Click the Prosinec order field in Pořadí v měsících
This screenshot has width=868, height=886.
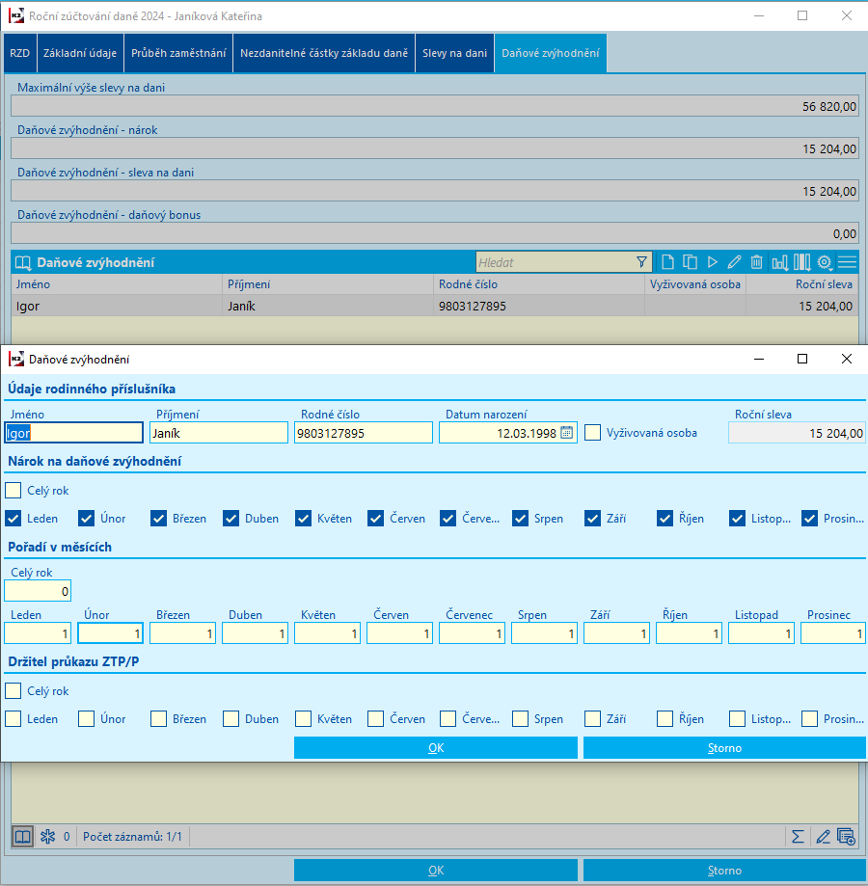click(833, 633)
